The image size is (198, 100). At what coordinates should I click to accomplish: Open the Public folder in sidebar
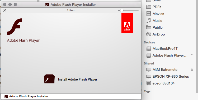[x=154, y=27]
